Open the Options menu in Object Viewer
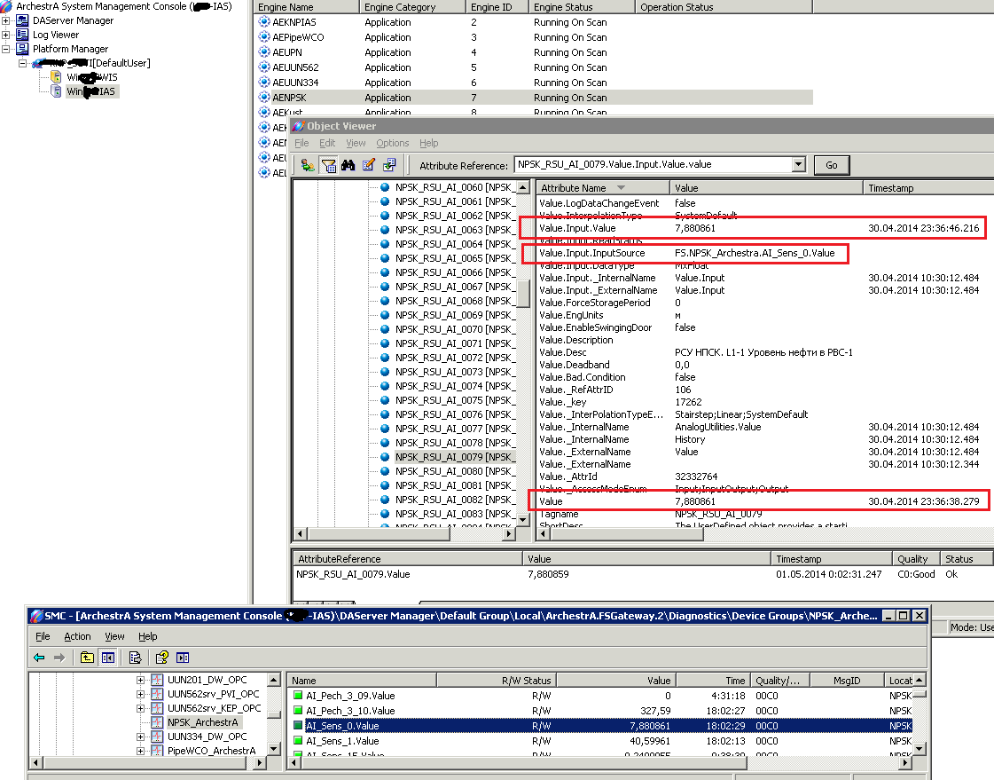 [x=392, y=143]
